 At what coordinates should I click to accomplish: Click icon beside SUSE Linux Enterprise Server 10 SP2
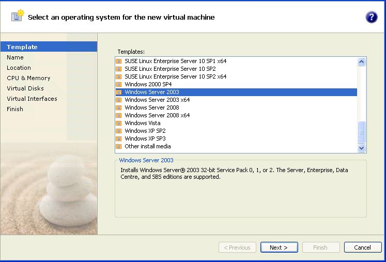119,69
